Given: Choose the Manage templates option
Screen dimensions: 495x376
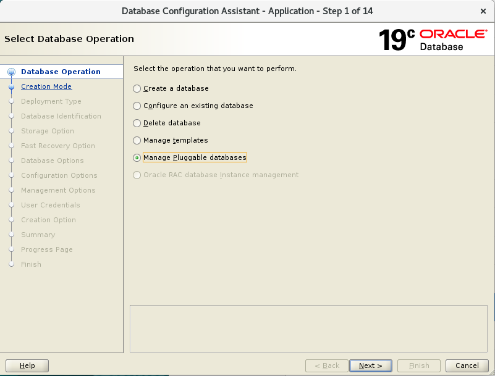Looking at the screenshot, I should [x=137, y=140].
